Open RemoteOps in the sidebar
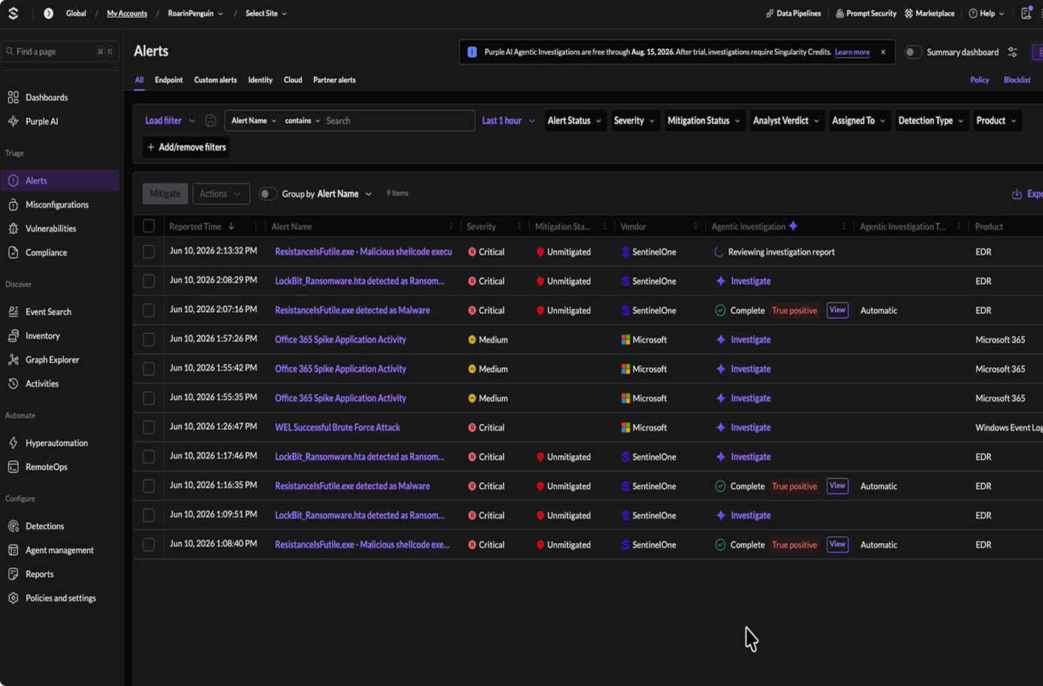The image size is (1043, 686). [x=46, y=467]
